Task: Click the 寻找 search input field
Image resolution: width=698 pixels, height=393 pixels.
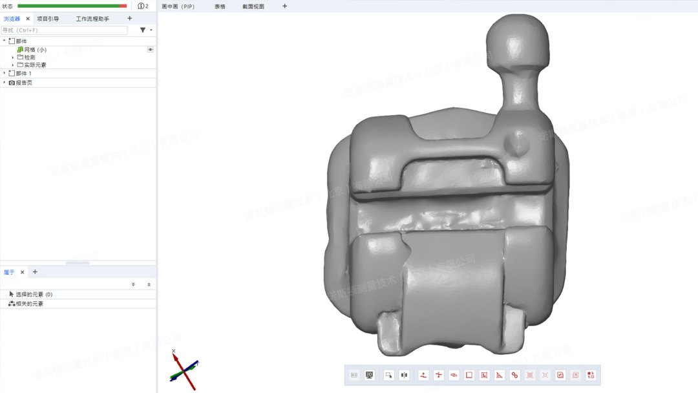Action: click(x=65, y=30)
